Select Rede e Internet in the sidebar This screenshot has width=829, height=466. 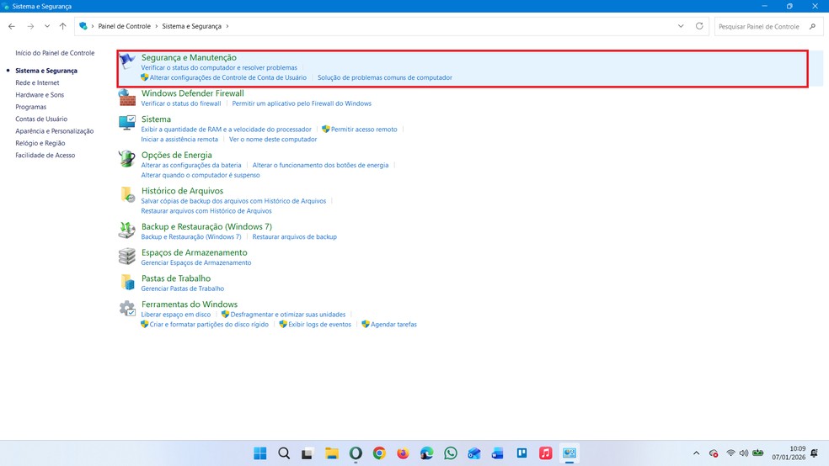[37, 83]
